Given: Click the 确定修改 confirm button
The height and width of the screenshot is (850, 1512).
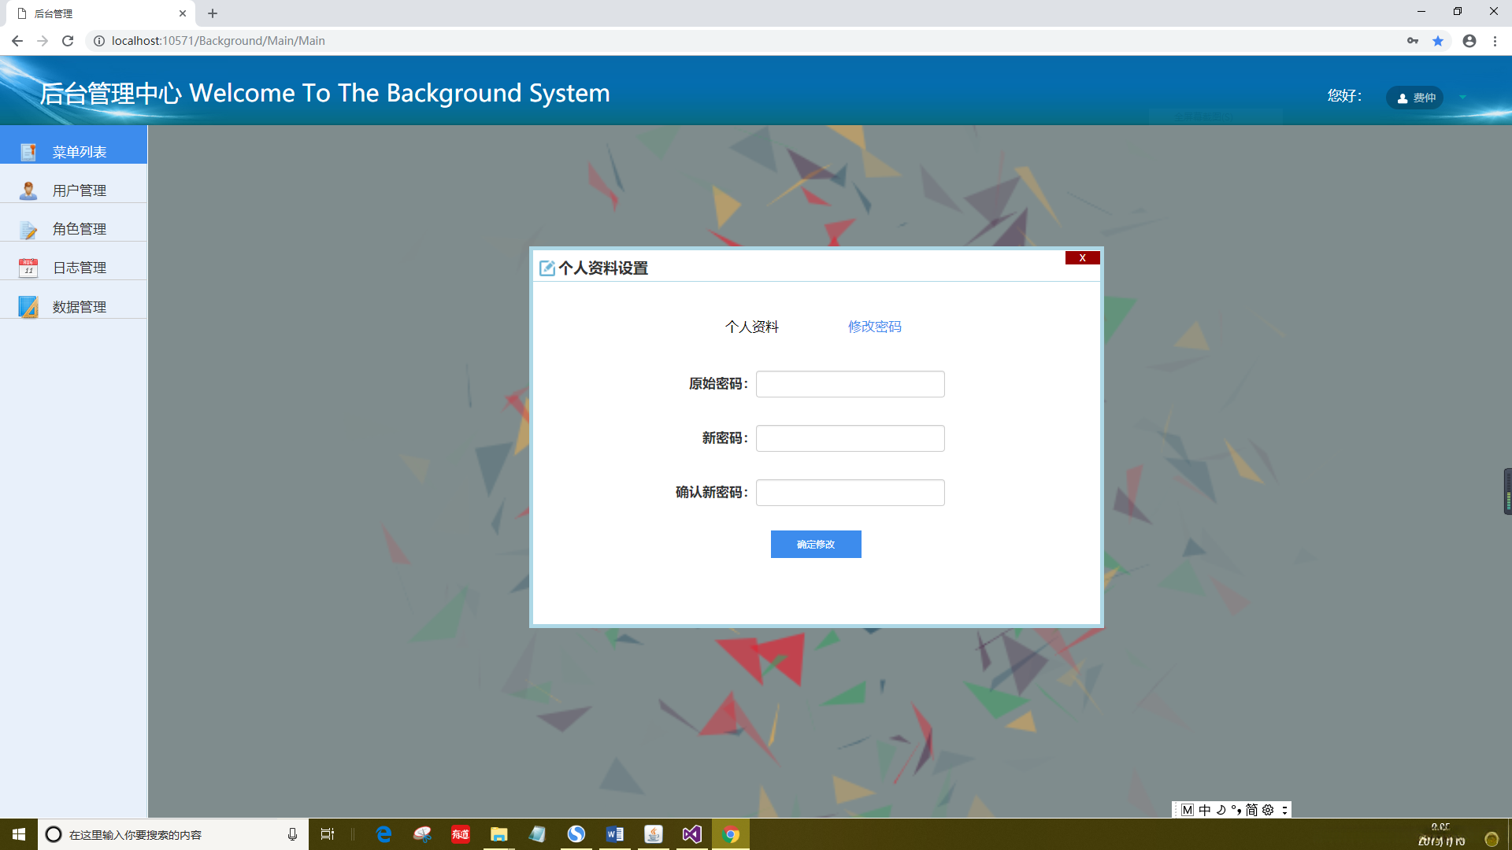Looking at the screenshot, I should pos(816,544).
